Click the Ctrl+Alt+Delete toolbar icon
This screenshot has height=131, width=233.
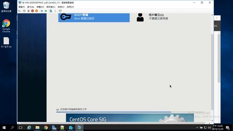(19, 11)
